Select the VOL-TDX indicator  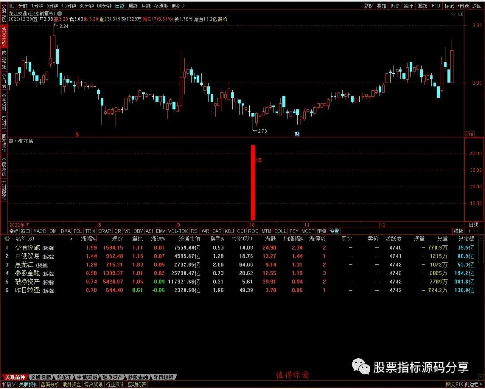click(x=178, y=231)
